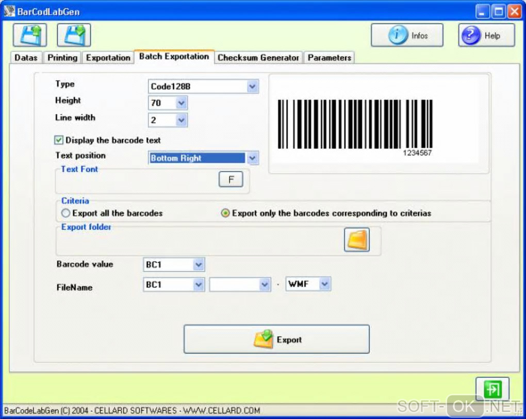The width and height of the screenshot is (526, 419).
Task: Open the Exportation tab
Action: click(x=108, y=58)
